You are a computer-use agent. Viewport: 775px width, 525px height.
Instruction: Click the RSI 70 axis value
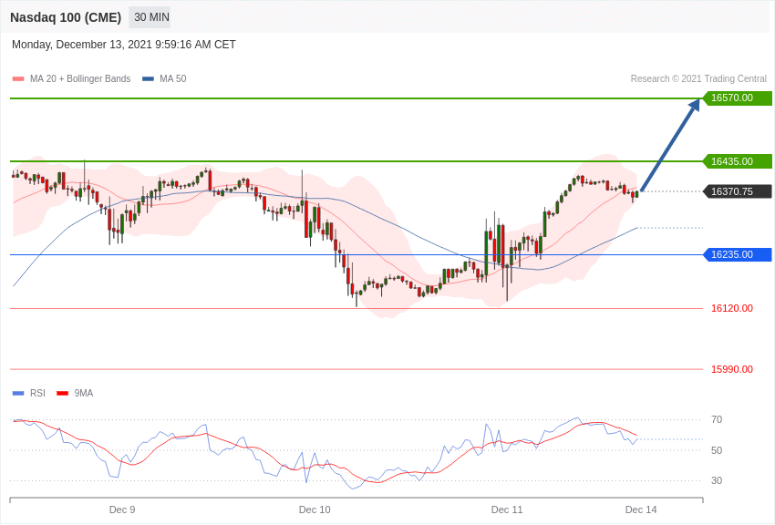tap(717, 420)
